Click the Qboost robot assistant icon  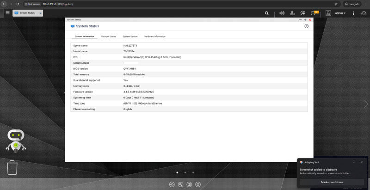(16, 141)
